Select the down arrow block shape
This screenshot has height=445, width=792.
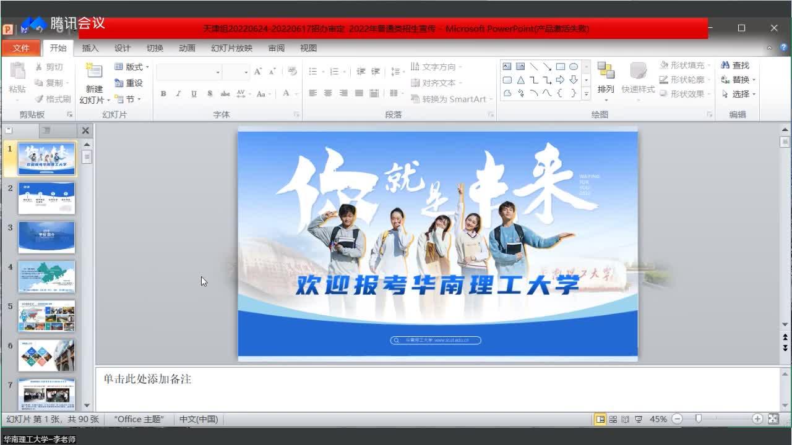[x=574, y=80]
